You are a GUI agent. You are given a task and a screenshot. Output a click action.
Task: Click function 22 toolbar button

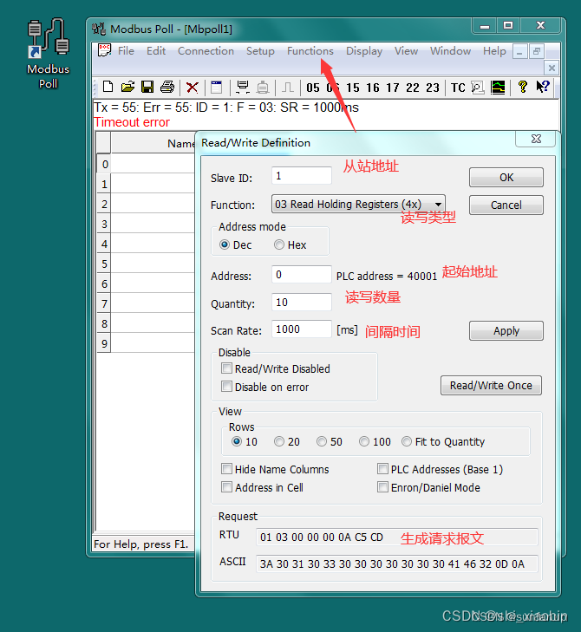413,88
